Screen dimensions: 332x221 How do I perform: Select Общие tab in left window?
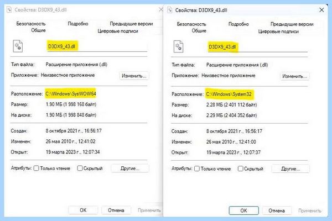[x=38, y=30]
